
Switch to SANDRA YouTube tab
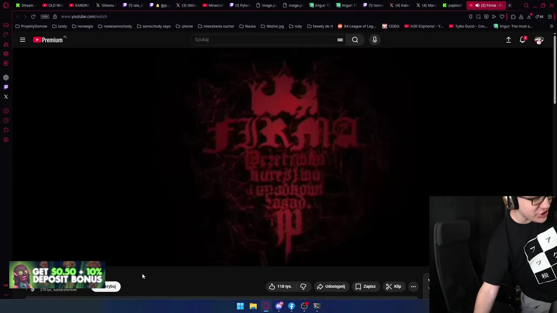click(x=79, y=5)
